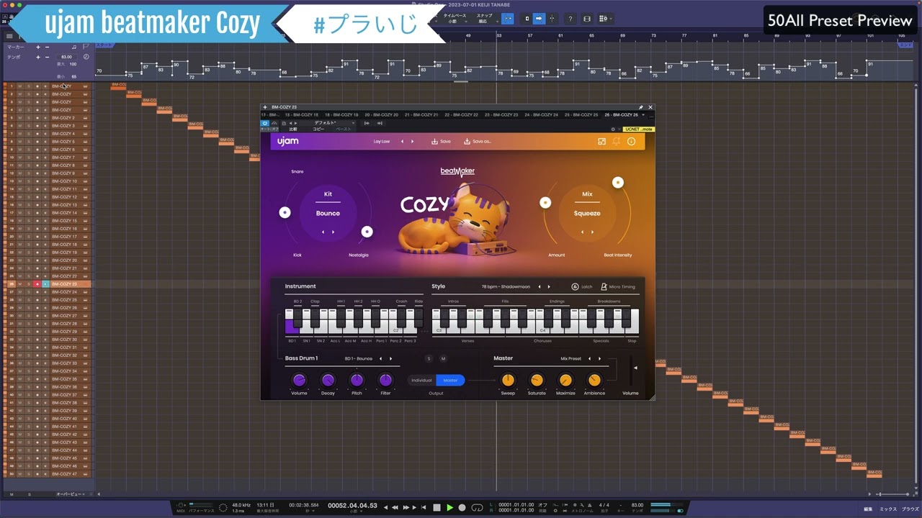
Task: Click the Bass Drum Volume knob
Action: (299, 380)
